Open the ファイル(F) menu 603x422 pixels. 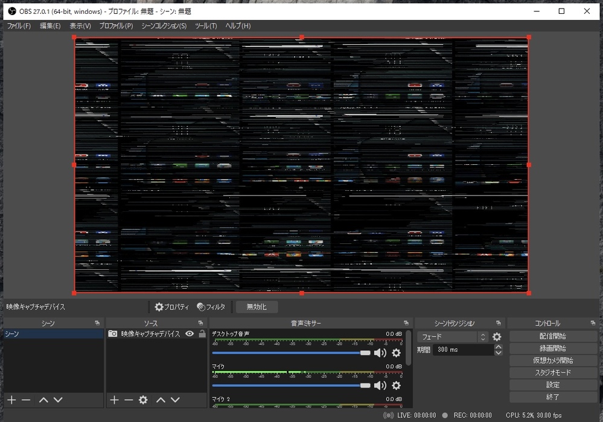coord(19,26)
